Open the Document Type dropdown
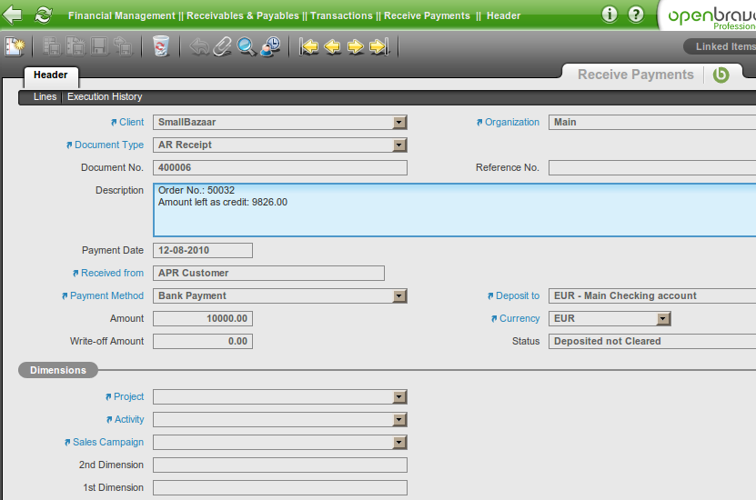756x500 pixels. point(399,145)
